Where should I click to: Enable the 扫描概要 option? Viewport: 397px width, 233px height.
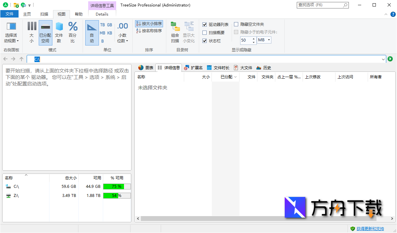(205, 32)
